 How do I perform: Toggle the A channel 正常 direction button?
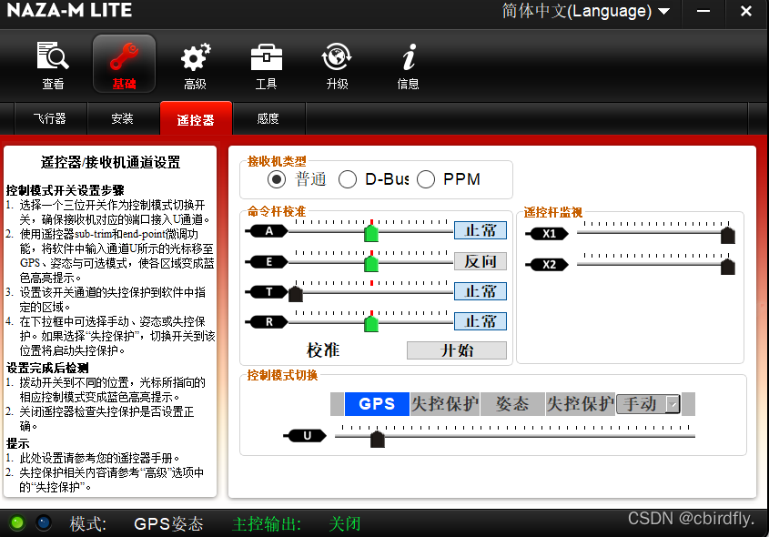(x=481, y=230)
